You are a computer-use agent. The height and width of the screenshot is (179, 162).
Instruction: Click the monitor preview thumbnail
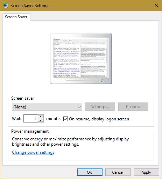(x=81, y=59)
